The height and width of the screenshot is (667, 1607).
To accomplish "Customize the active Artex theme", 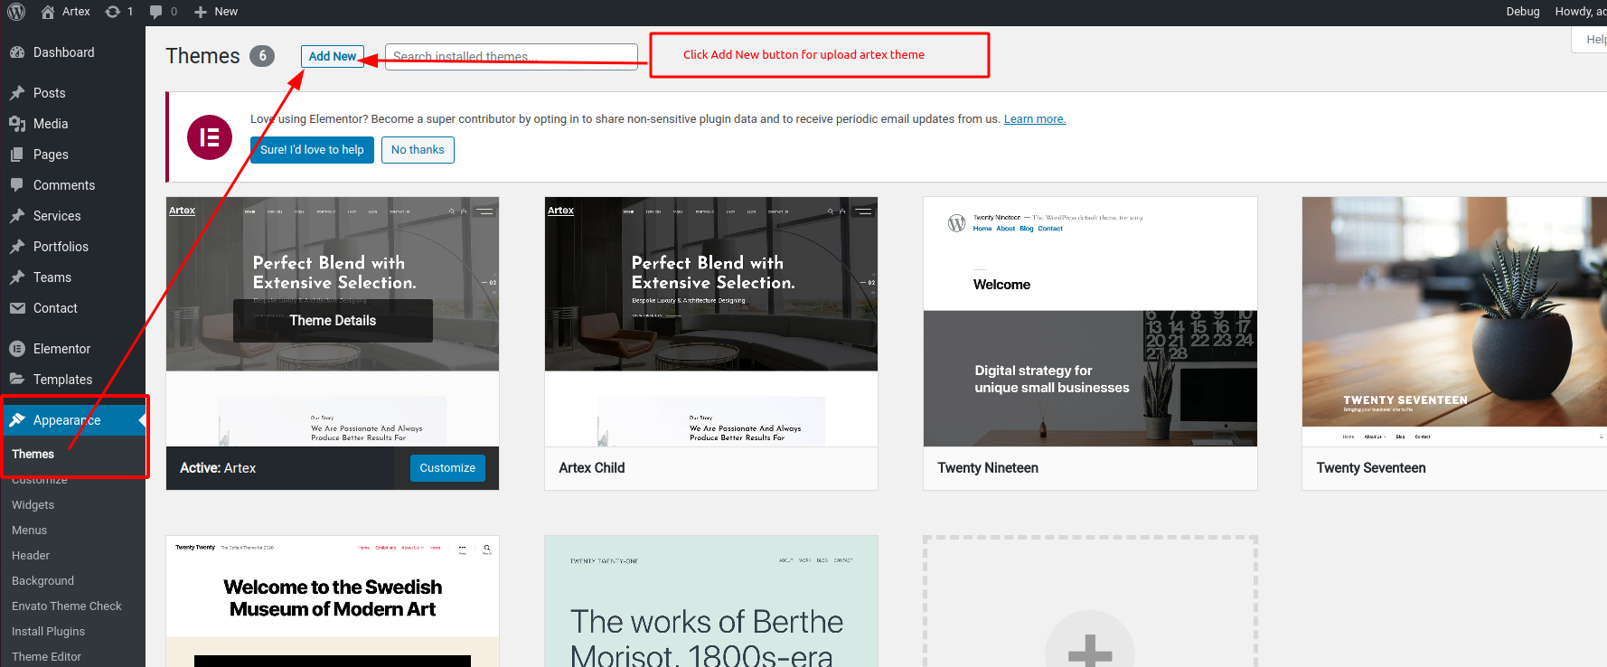I will click(x=447, y=468).
